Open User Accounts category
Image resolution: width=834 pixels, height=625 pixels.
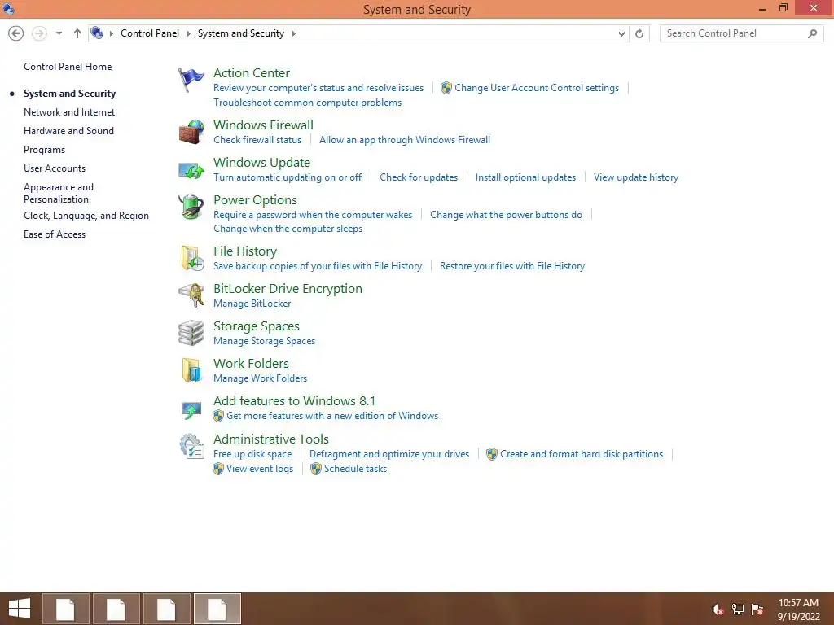[55, 168]
